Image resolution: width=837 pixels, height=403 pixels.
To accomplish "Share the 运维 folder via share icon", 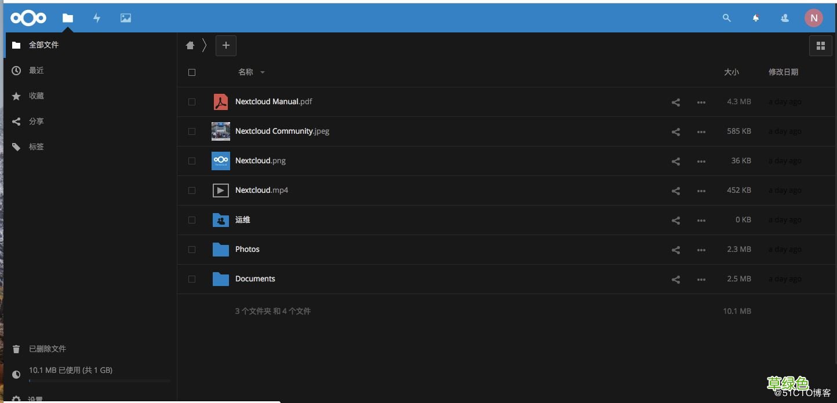I will (x=676, y=220).
